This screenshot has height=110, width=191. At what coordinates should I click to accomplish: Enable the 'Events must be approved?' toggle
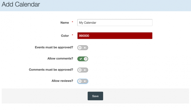pos(83,48)
